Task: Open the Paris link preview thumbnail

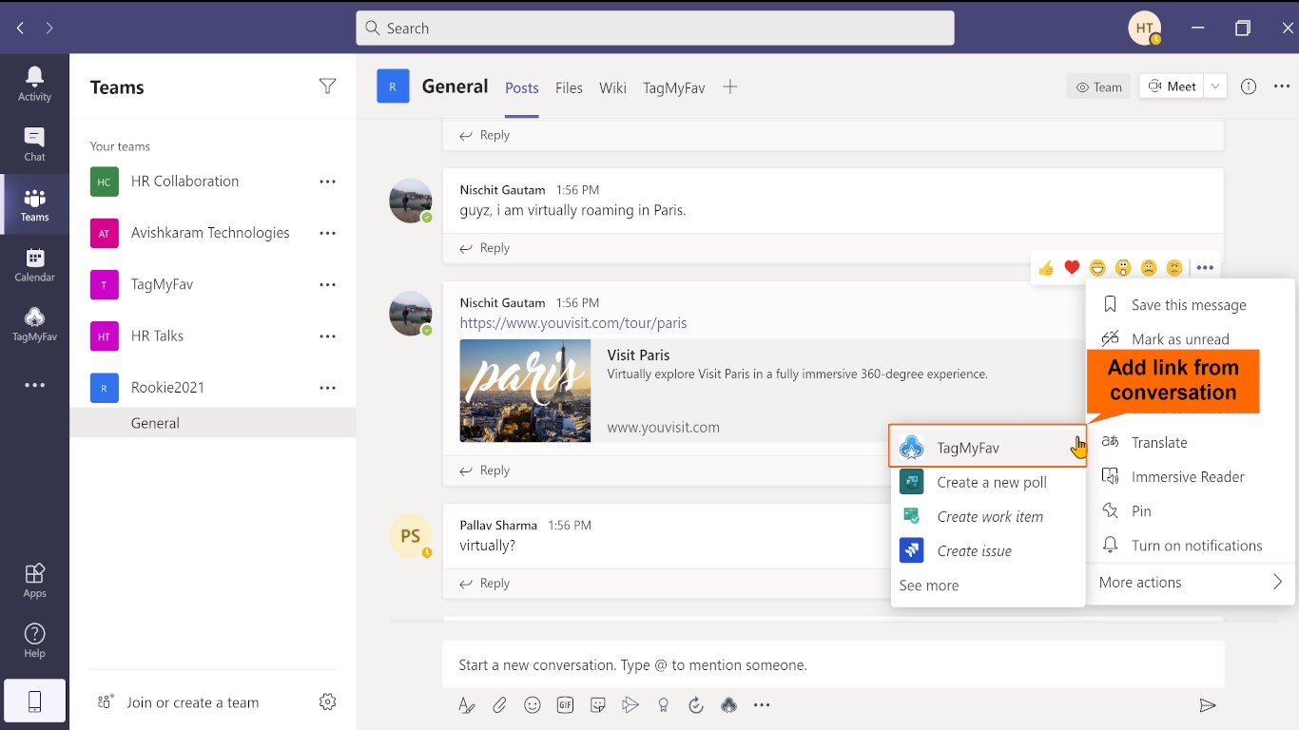Action: 525,391
